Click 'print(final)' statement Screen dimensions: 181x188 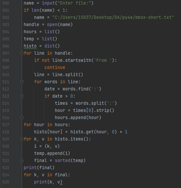[39, 168]
